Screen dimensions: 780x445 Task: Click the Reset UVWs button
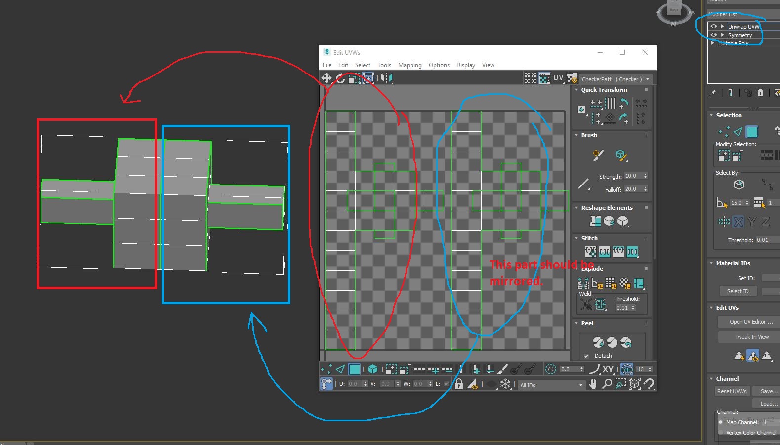[x=732, y=391]
